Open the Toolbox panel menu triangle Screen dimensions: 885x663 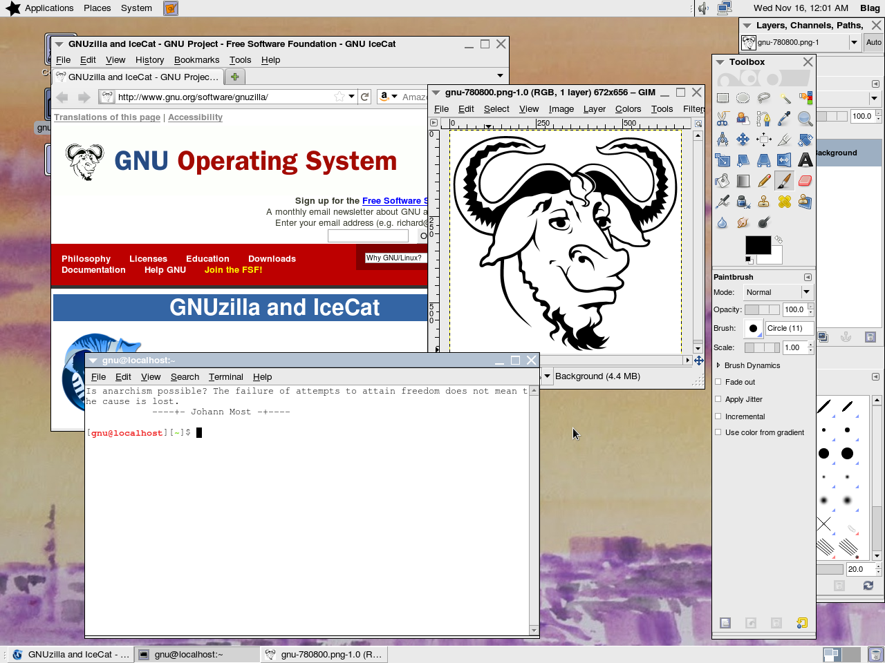720,62
